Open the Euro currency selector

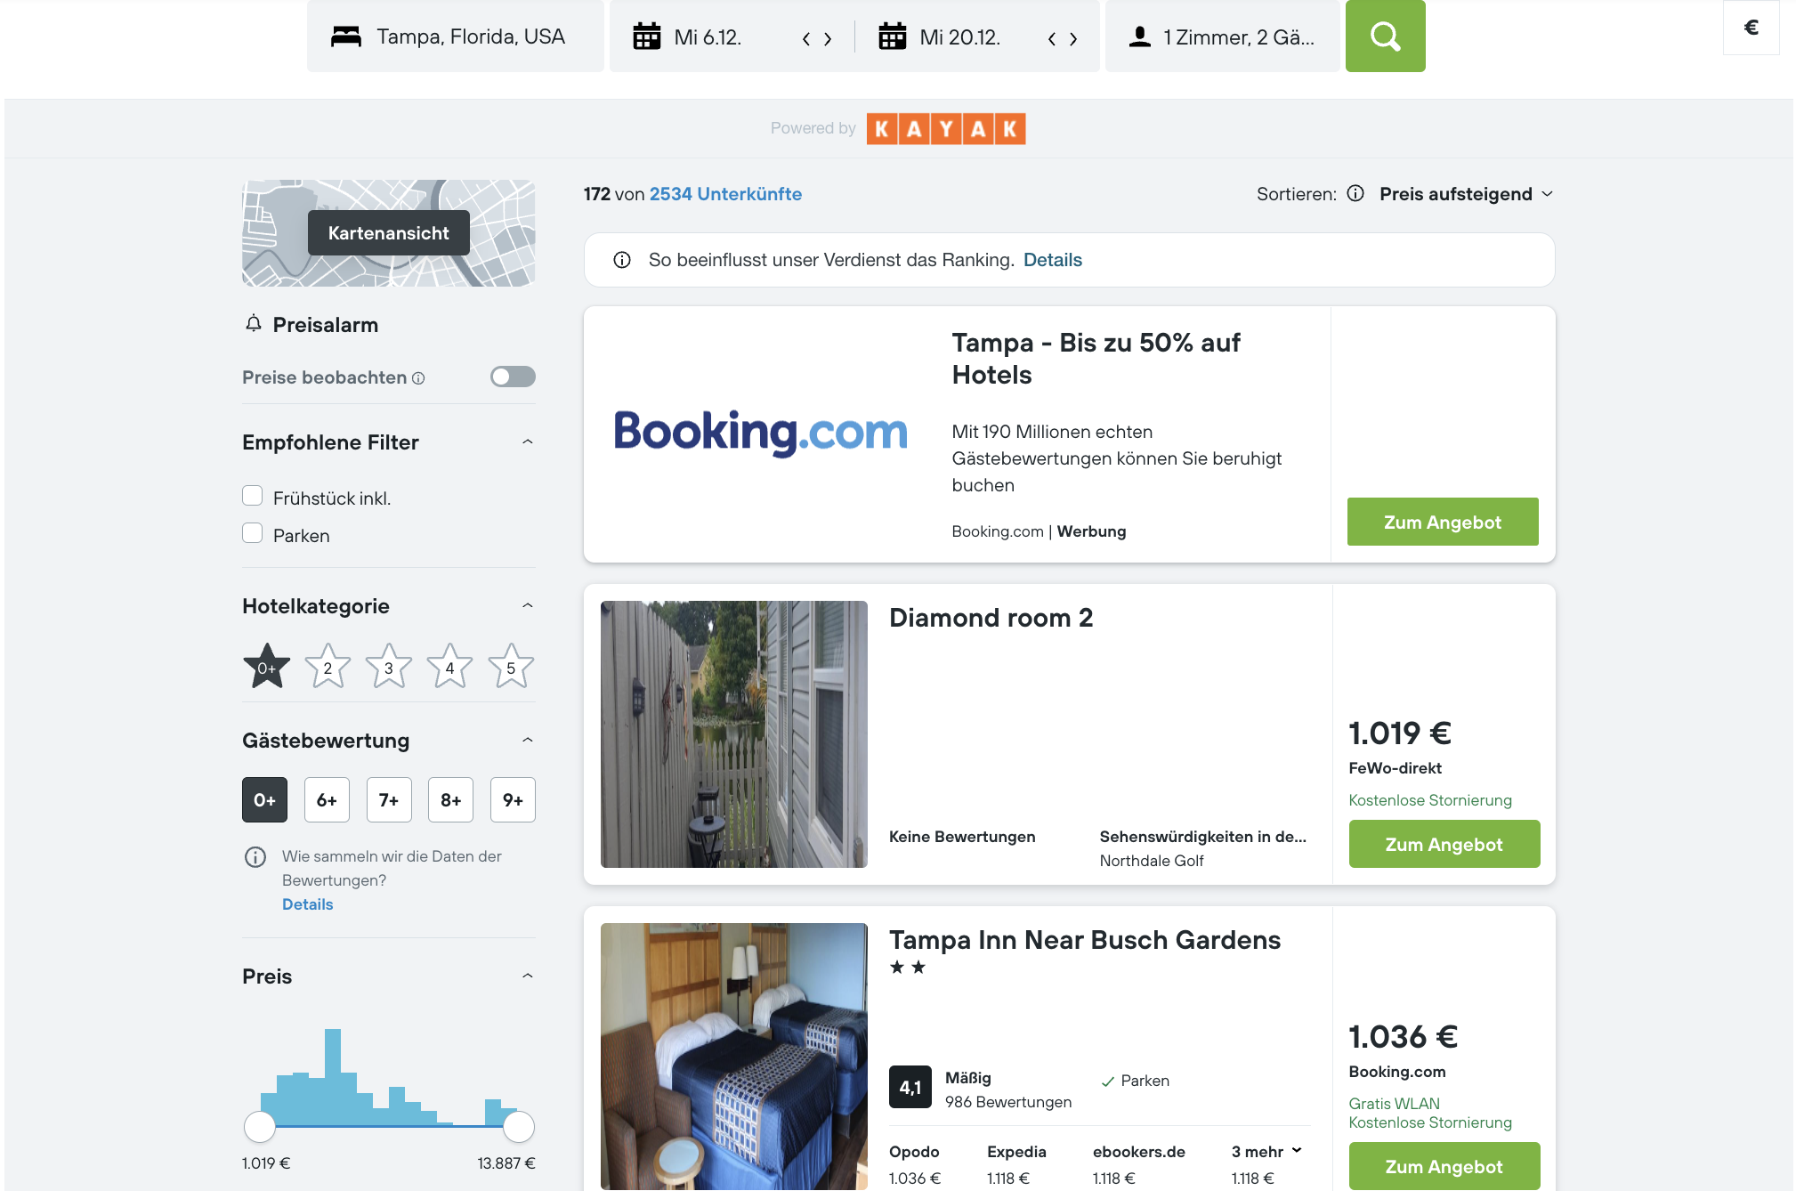pos(1751,28)
